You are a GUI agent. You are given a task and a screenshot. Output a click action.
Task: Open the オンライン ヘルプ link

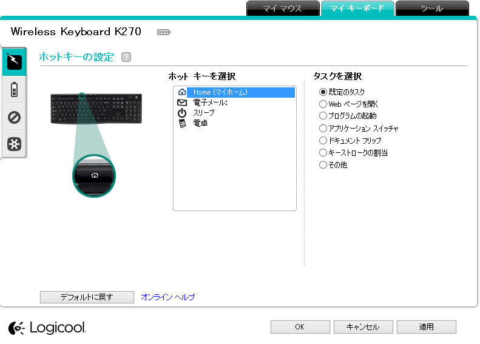tap(167, 297)
